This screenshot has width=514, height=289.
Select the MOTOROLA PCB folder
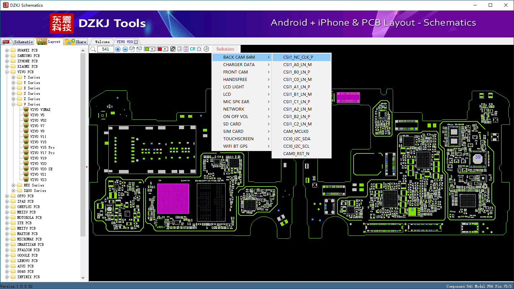[29, 218]
